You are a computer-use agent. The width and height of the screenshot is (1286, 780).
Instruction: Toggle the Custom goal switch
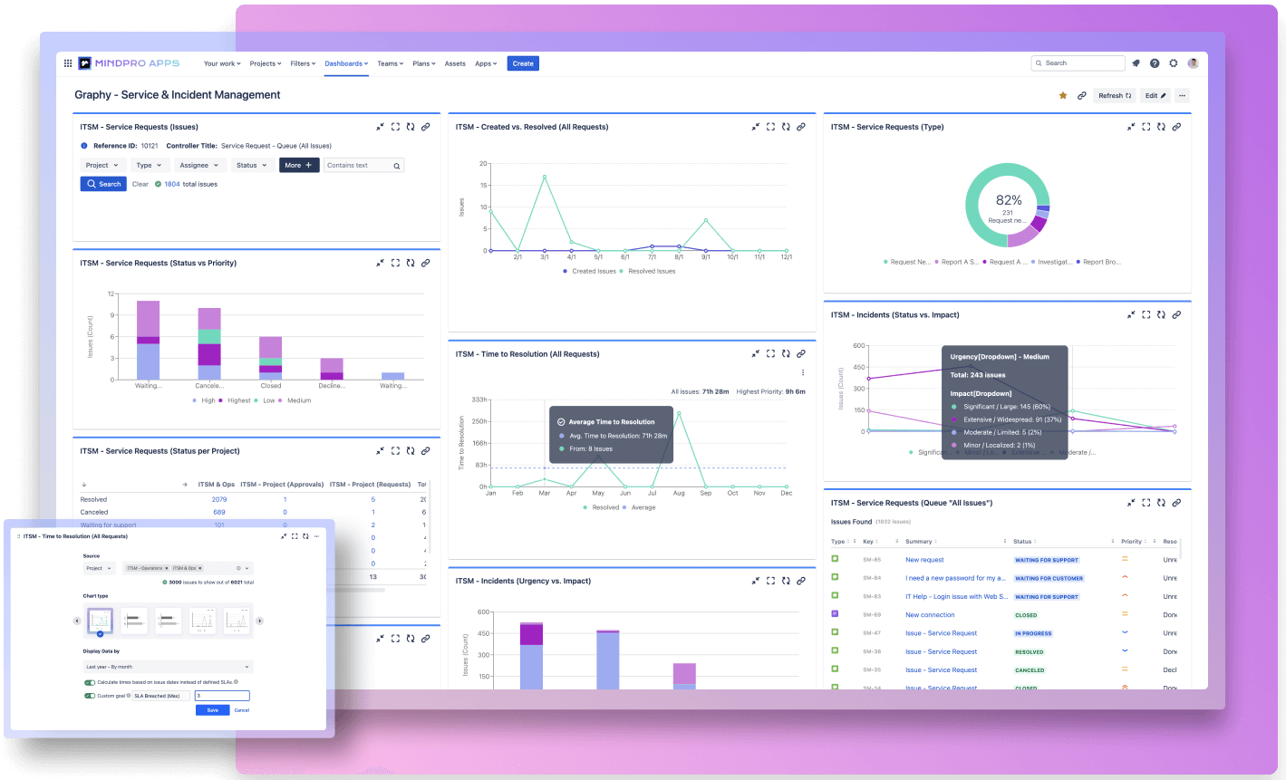coord(90,696)
